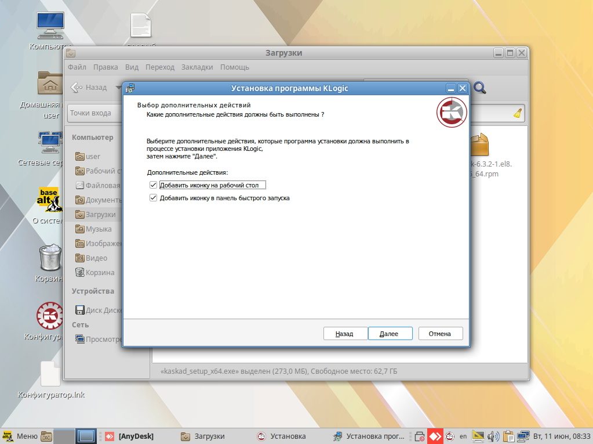
Task: Open the 'Меню' start button on taskbar
Action: (x=20, y=436)
